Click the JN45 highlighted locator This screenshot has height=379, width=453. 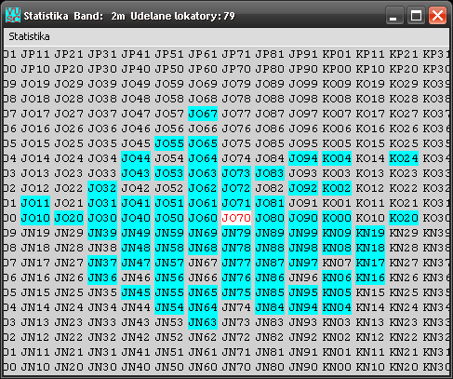[136, 292]
